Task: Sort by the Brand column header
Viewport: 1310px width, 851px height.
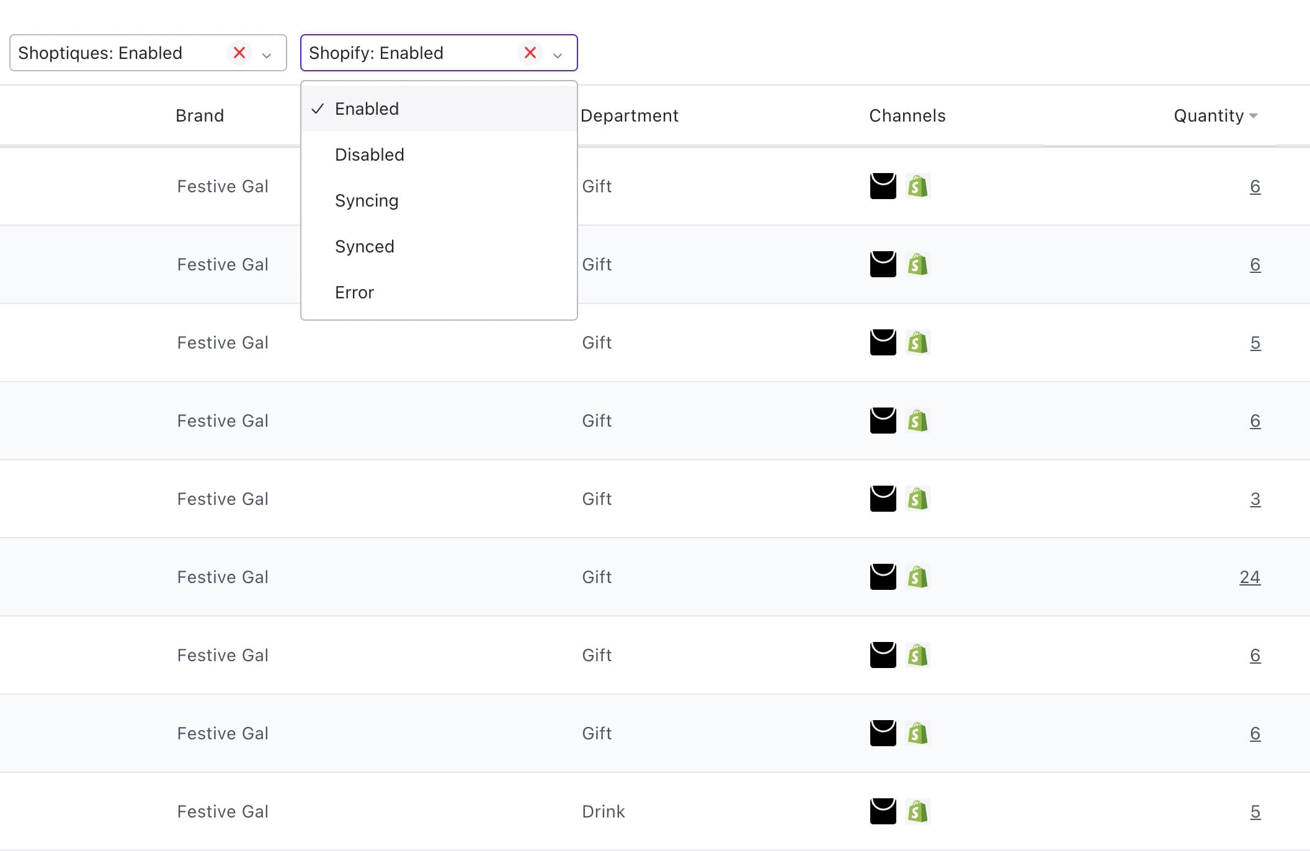Action: click(x=200, y=115)
